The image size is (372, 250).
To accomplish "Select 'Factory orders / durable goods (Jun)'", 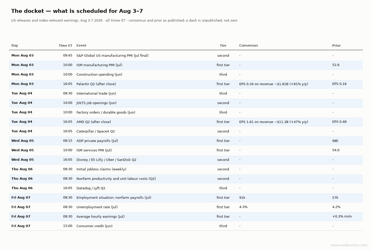I will point(106,112).
